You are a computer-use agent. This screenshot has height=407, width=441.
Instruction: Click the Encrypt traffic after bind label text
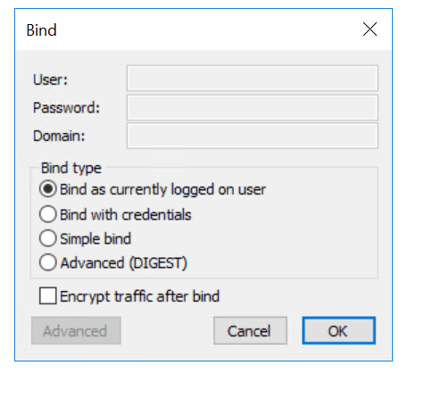point(139,296)
